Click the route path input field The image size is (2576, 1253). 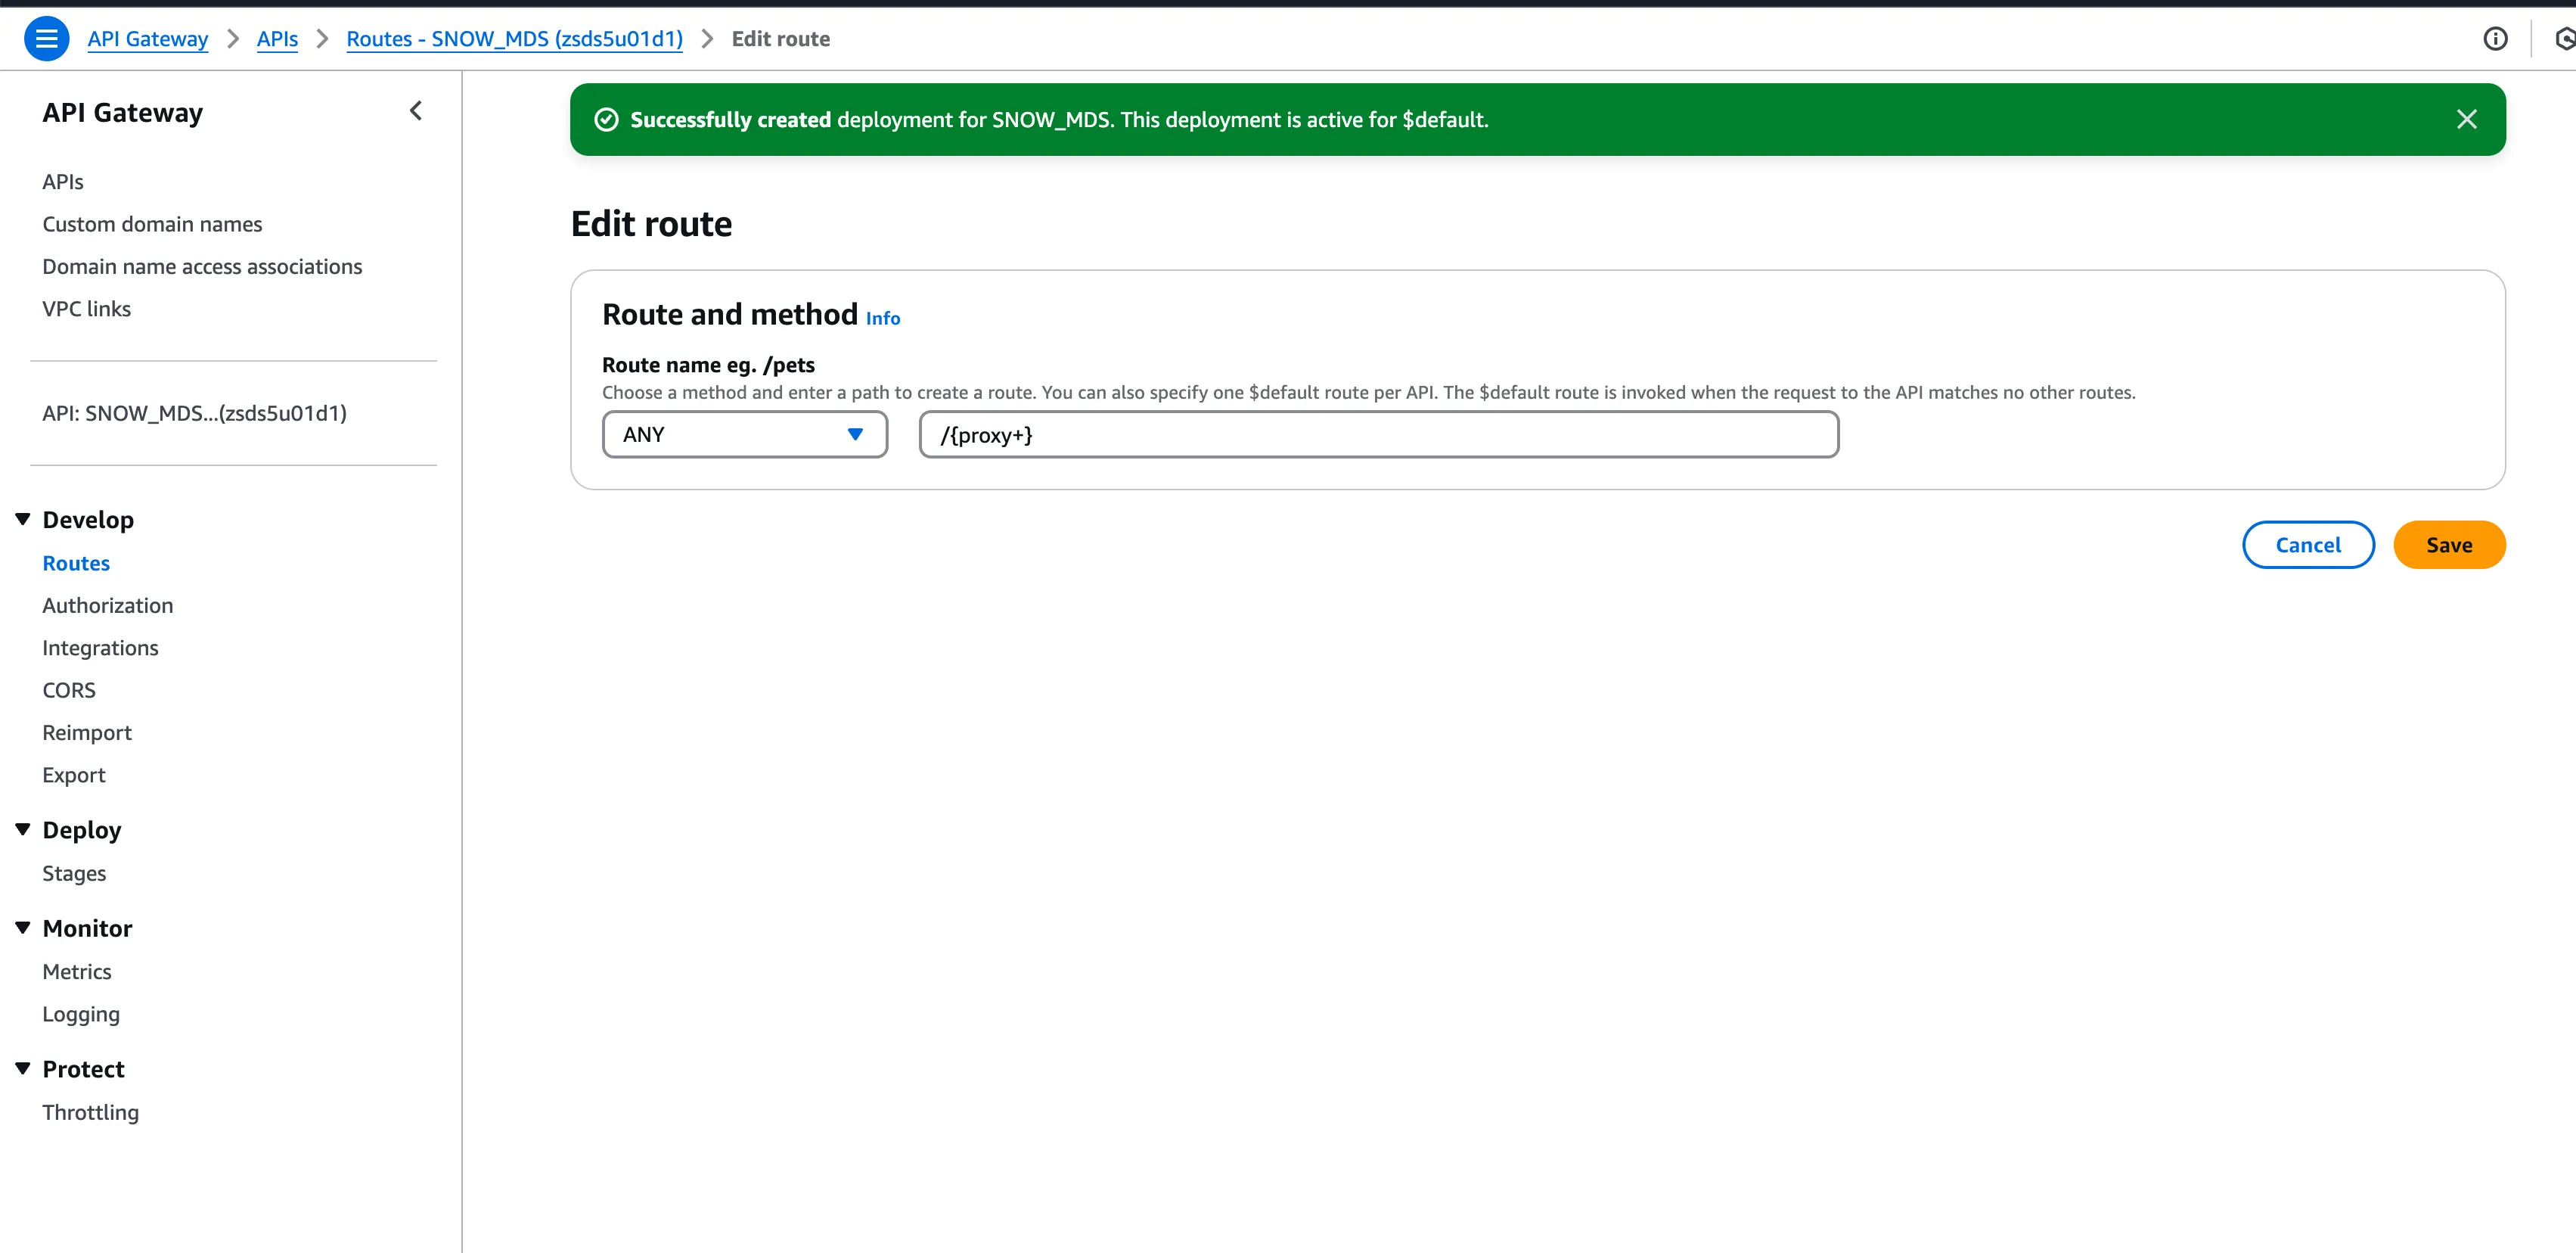(x=1378, y=434)
